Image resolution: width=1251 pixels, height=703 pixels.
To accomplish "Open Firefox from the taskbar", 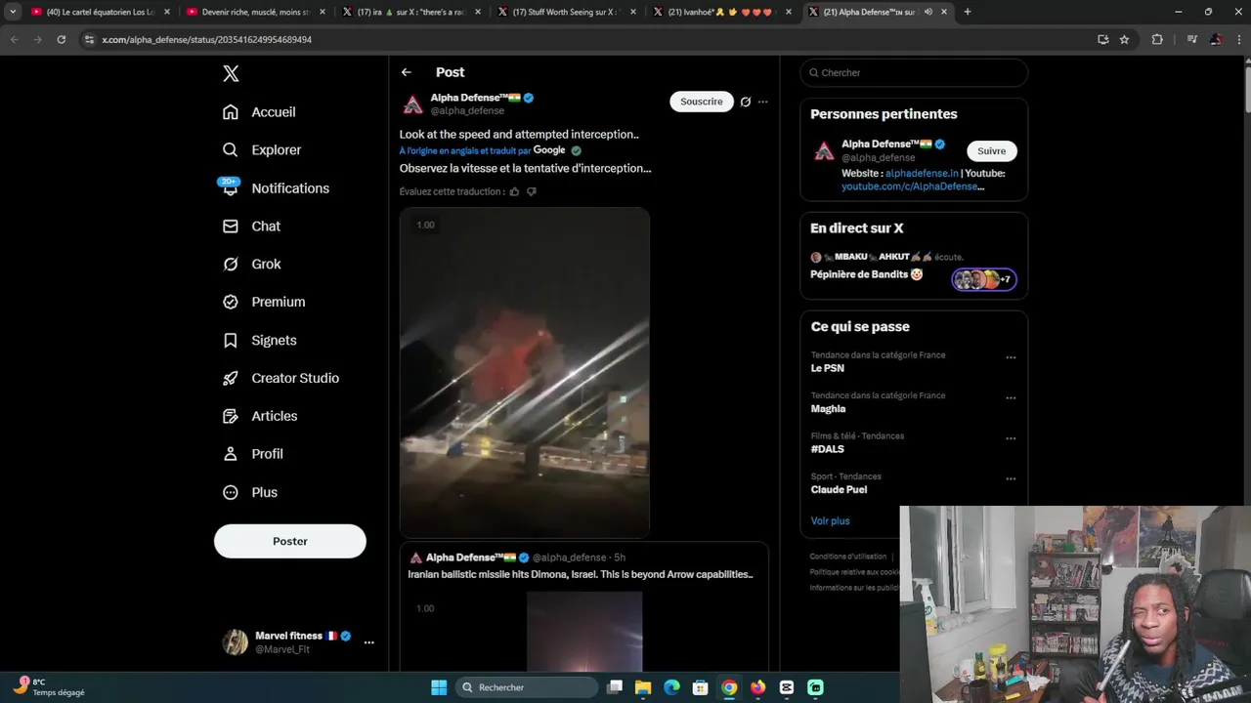I will click(x=757, y=687).
